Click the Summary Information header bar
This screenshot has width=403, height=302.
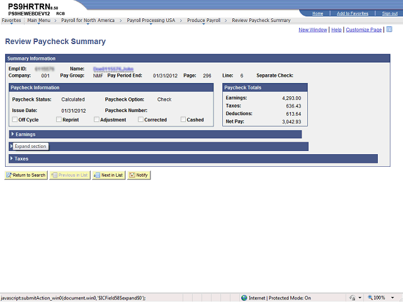(x=198, y=59)
